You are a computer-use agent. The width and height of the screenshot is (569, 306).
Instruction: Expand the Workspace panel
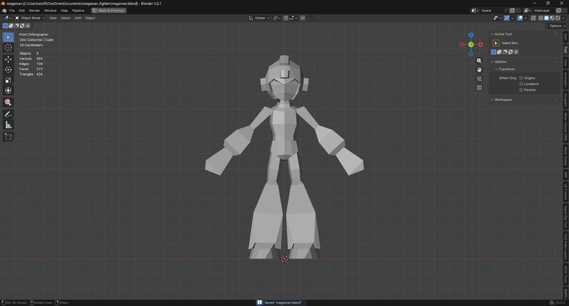coord(503,100)
